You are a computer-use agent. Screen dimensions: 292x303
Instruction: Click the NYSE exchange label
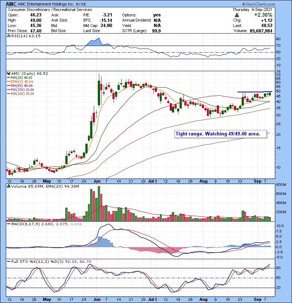point(81,4)
